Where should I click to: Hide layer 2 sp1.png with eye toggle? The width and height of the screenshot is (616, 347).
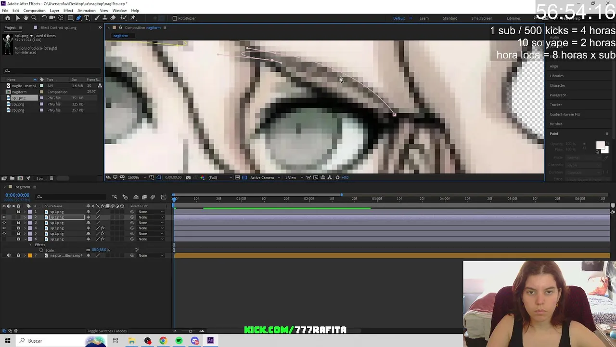tap(4, 217)
